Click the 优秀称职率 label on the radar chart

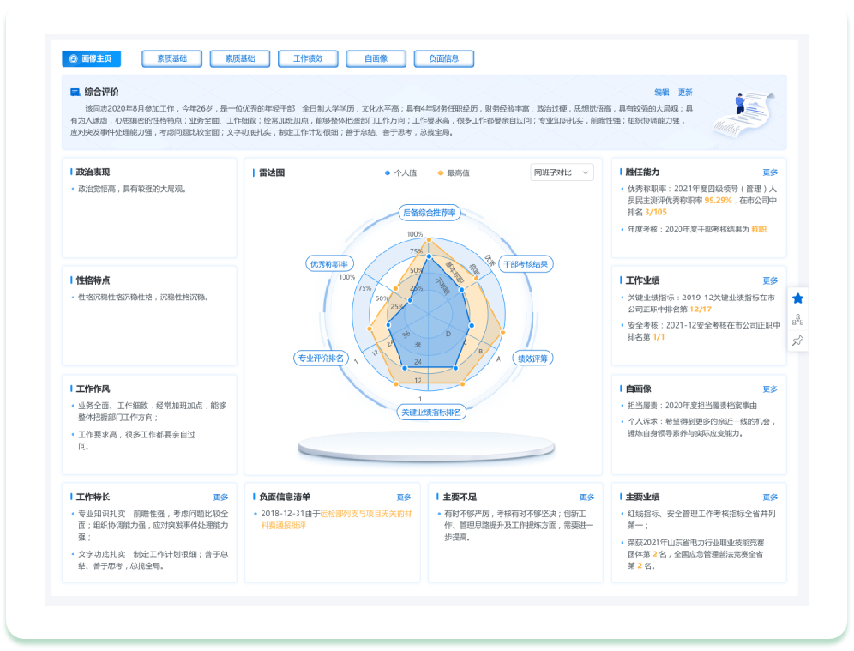(x=330, y=263)
